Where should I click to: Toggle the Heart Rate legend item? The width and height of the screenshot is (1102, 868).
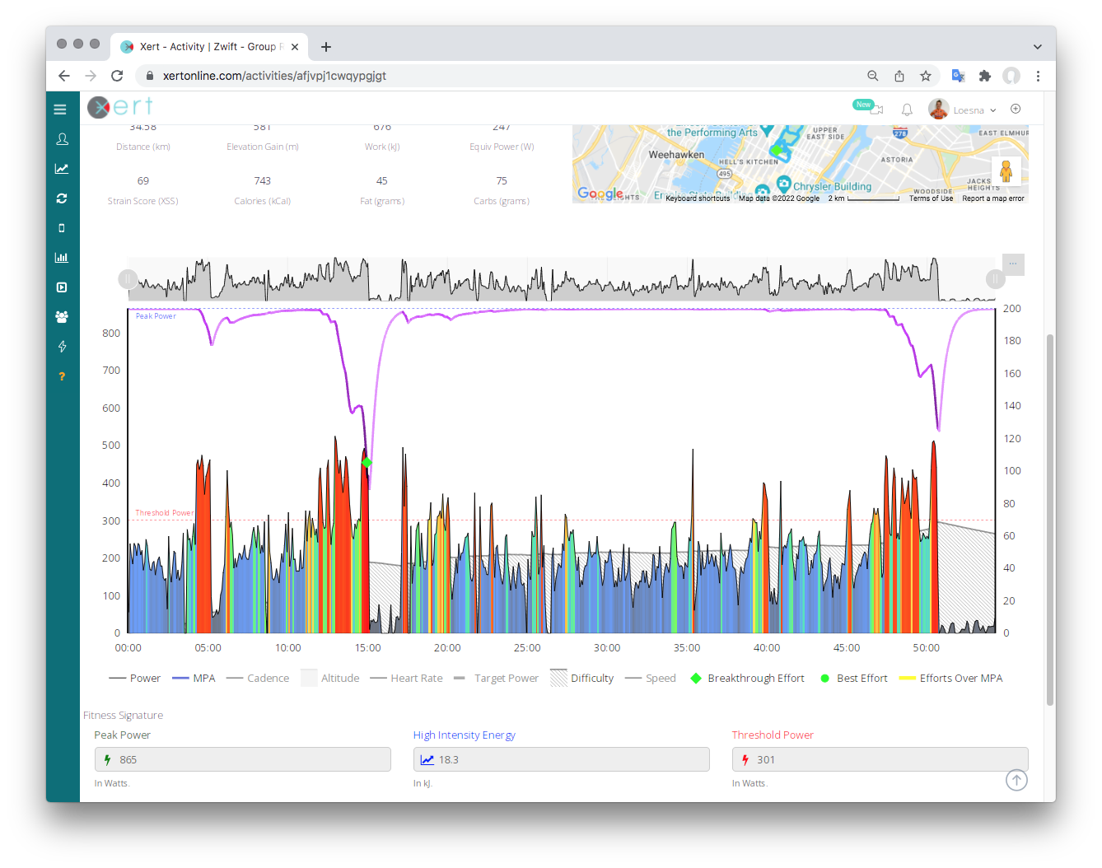(406, 679)
